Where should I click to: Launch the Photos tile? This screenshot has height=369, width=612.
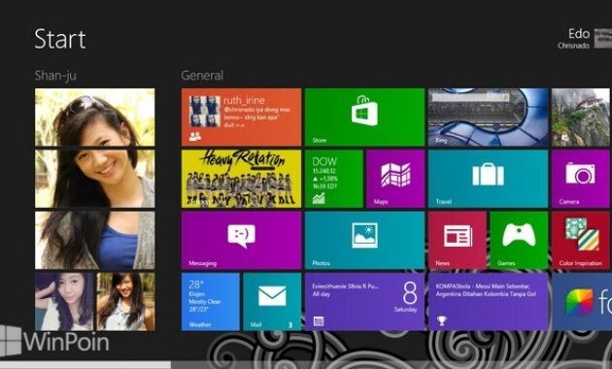coord(364,240)
